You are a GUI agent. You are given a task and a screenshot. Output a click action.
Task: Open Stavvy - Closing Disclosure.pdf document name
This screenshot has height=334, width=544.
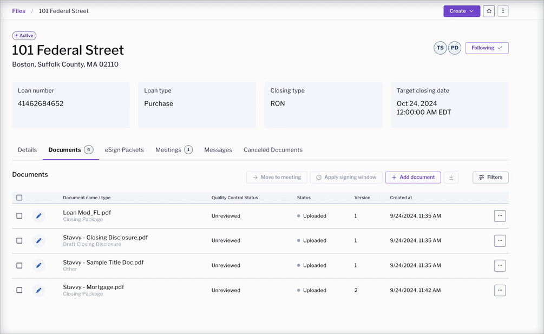click(x=106, y=238)
